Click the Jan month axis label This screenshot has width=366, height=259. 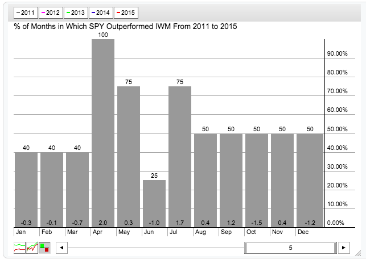[20, 232]
